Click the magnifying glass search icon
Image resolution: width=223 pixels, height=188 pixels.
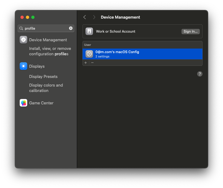tap(21, 28)
